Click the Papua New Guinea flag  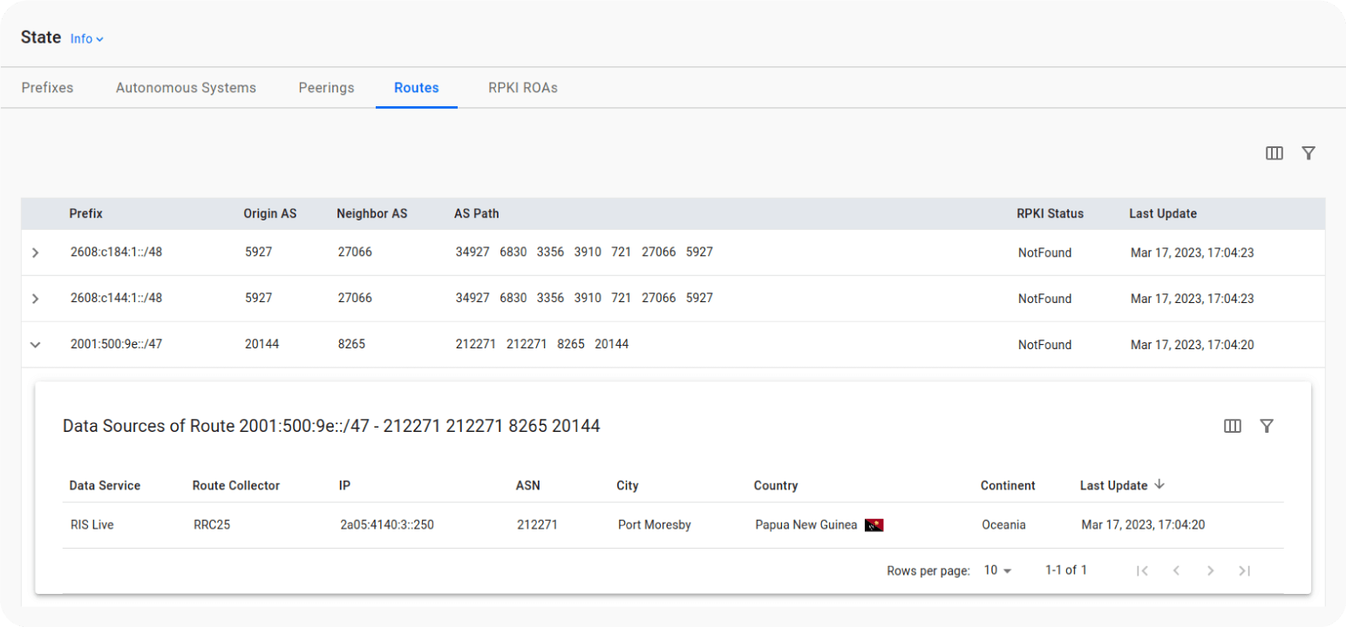click(x=874, y=525)
